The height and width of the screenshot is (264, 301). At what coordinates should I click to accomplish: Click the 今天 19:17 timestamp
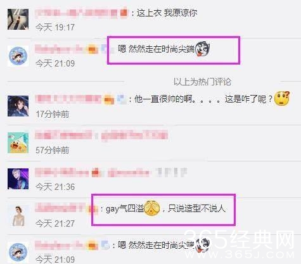coord(55,27)
